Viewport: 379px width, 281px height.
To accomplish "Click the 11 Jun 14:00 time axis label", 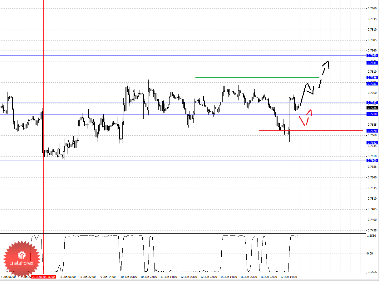I will 169,277.
